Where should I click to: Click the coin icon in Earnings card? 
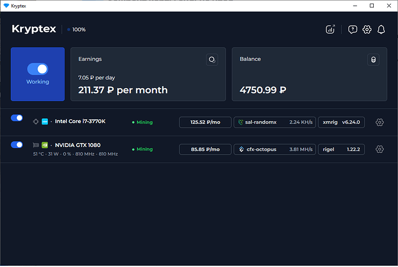[212, 59]
